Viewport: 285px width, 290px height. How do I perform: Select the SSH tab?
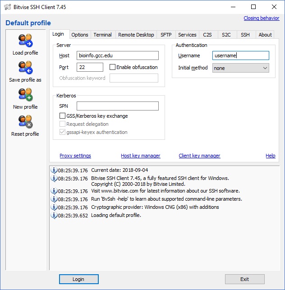[x=245, y=35]
